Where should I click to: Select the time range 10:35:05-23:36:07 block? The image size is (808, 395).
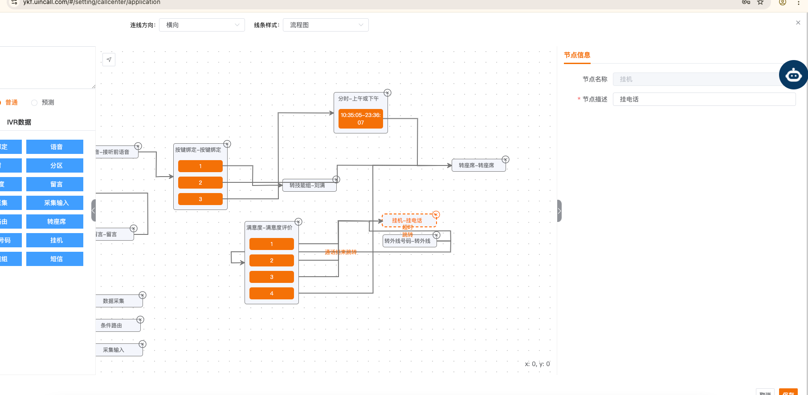point(360,119)
